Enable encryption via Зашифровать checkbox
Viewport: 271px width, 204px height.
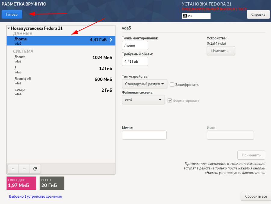pyautogui.click(x=172, y=85)
